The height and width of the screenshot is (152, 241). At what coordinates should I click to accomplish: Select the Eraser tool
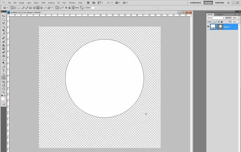(3, 52)
